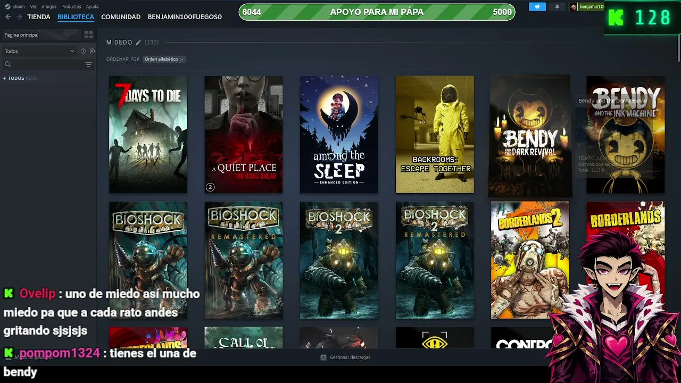
Task: Switch library to collections grid view
Action: 88,35
